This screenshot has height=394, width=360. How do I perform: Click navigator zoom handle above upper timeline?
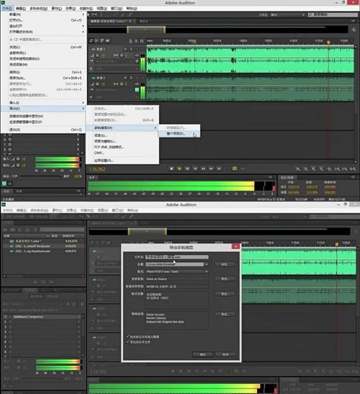[146, 30]
